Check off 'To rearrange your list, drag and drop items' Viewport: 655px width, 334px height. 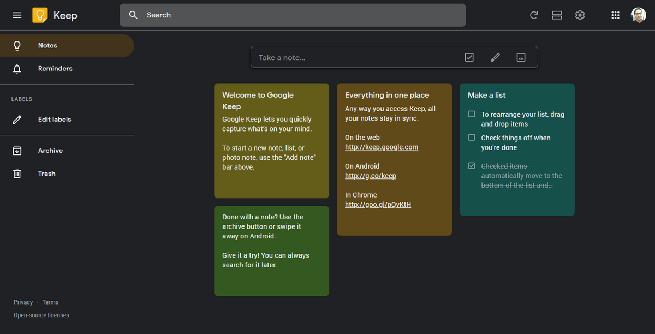point(472,114)
